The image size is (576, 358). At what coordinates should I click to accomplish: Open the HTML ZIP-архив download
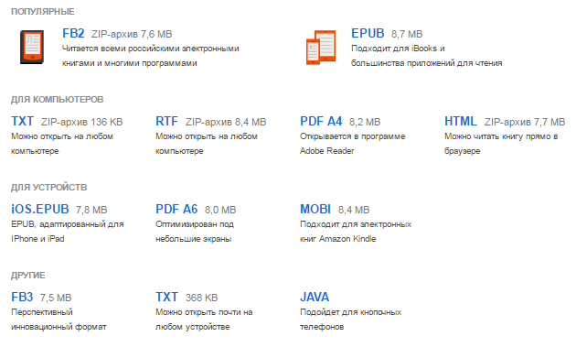(461, 122)
